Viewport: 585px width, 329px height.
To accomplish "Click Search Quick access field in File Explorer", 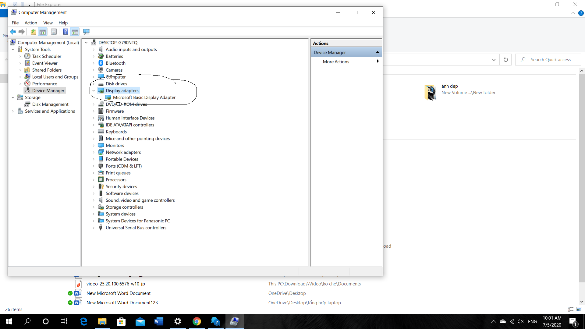I will [548, 60].
